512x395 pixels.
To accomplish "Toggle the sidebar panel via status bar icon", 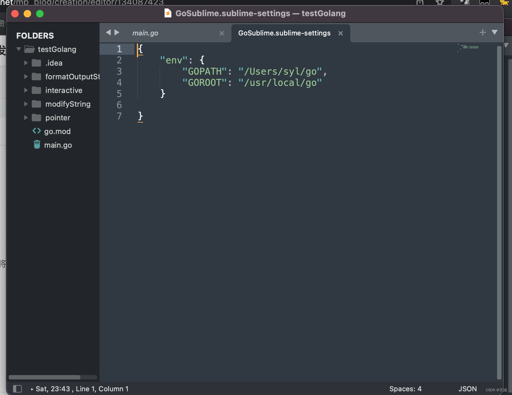I will pyautogui.click(x=18, y=389).
